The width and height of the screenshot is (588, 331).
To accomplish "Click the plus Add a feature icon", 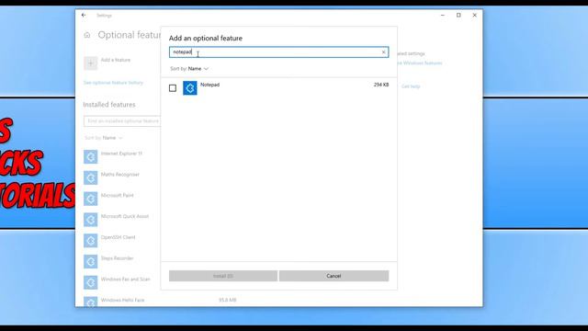I will (x=90, y=63).
